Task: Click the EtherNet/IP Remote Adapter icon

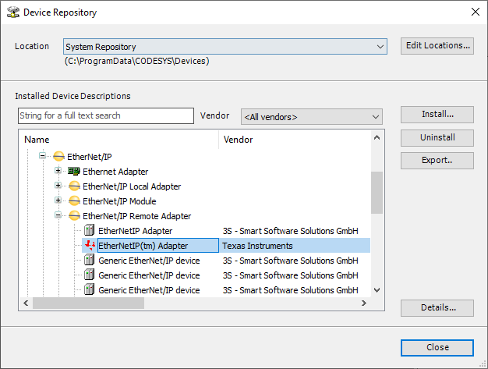Action: tap(74, 216)
